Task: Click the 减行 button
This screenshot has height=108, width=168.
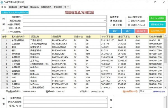Action: click(128, 31)
